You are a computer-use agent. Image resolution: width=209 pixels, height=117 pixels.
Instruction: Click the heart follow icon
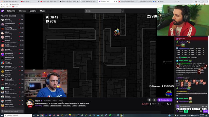tap(150, 100)
